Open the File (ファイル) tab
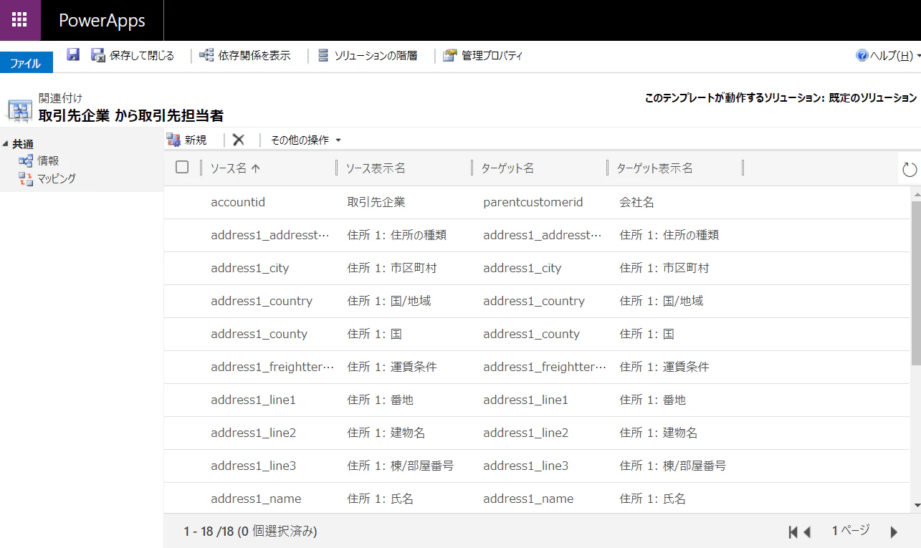This screenshot has height=548, width=921. [x=26, y=63]
